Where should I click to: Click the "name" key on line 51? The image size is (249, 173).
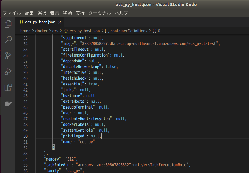[x=67, y=142]
